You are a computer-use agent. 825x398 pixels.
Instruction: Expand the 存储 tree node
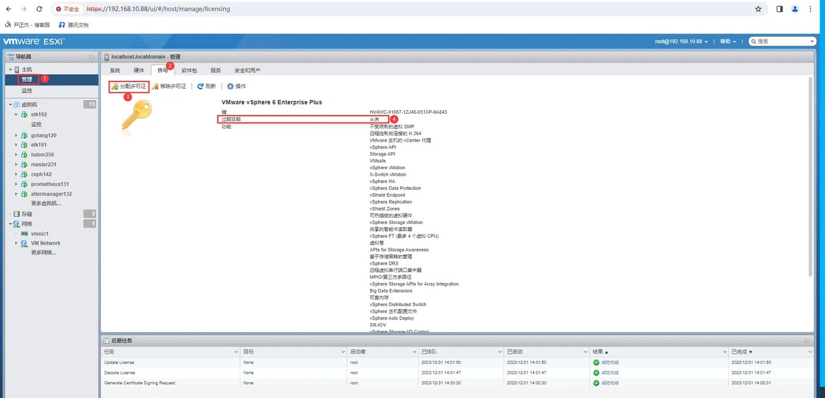tap(10, 214)
